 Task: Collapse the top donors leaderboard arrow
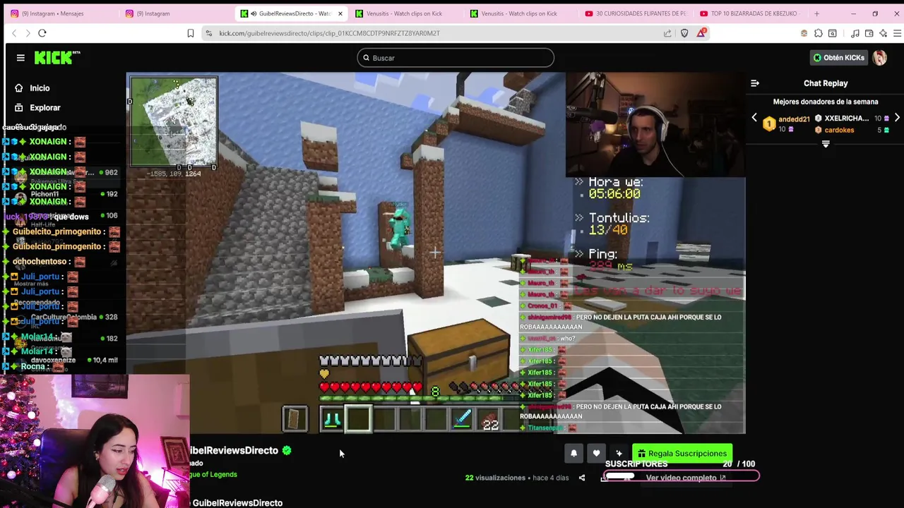pyautogui.click(x=826, y=144)
